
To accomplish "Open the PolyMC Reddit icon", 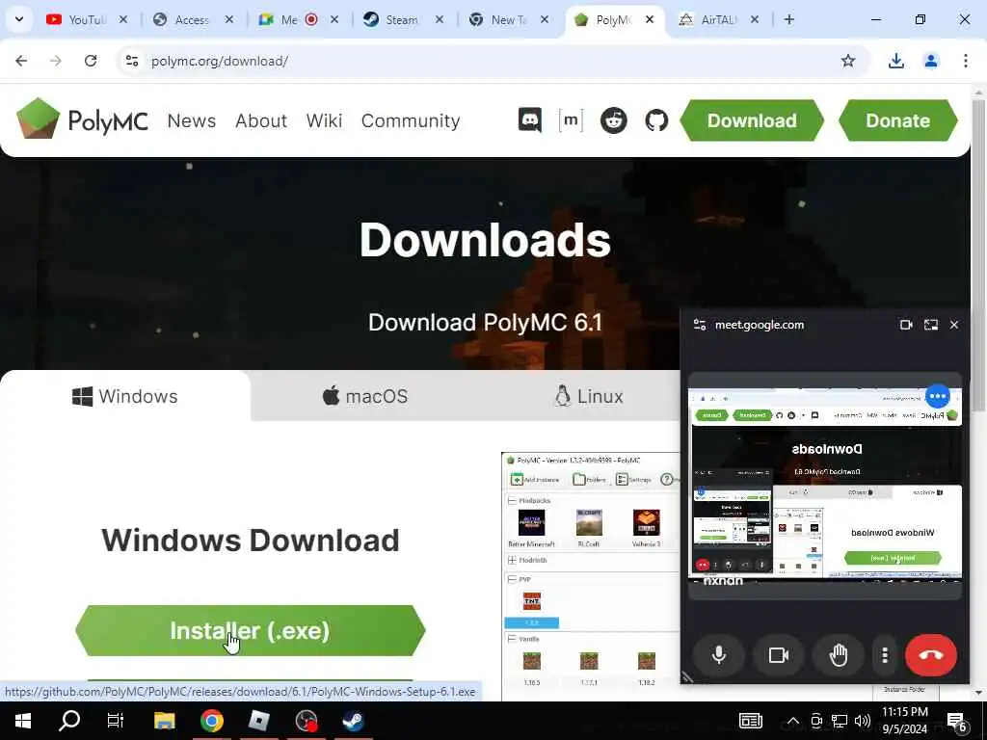I will 613,120.
